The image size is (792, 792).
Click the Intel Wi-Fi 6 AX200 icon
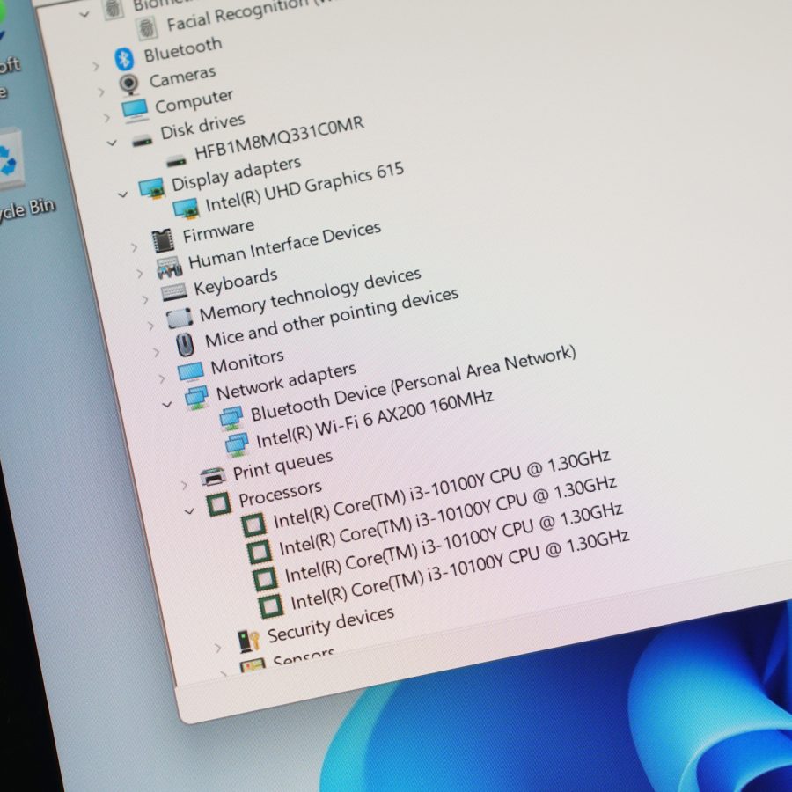(x=237, y=444)
